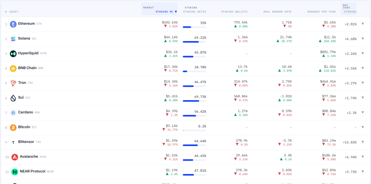
Task: Click the Cardano logo icon
Action: pos(13,113)
